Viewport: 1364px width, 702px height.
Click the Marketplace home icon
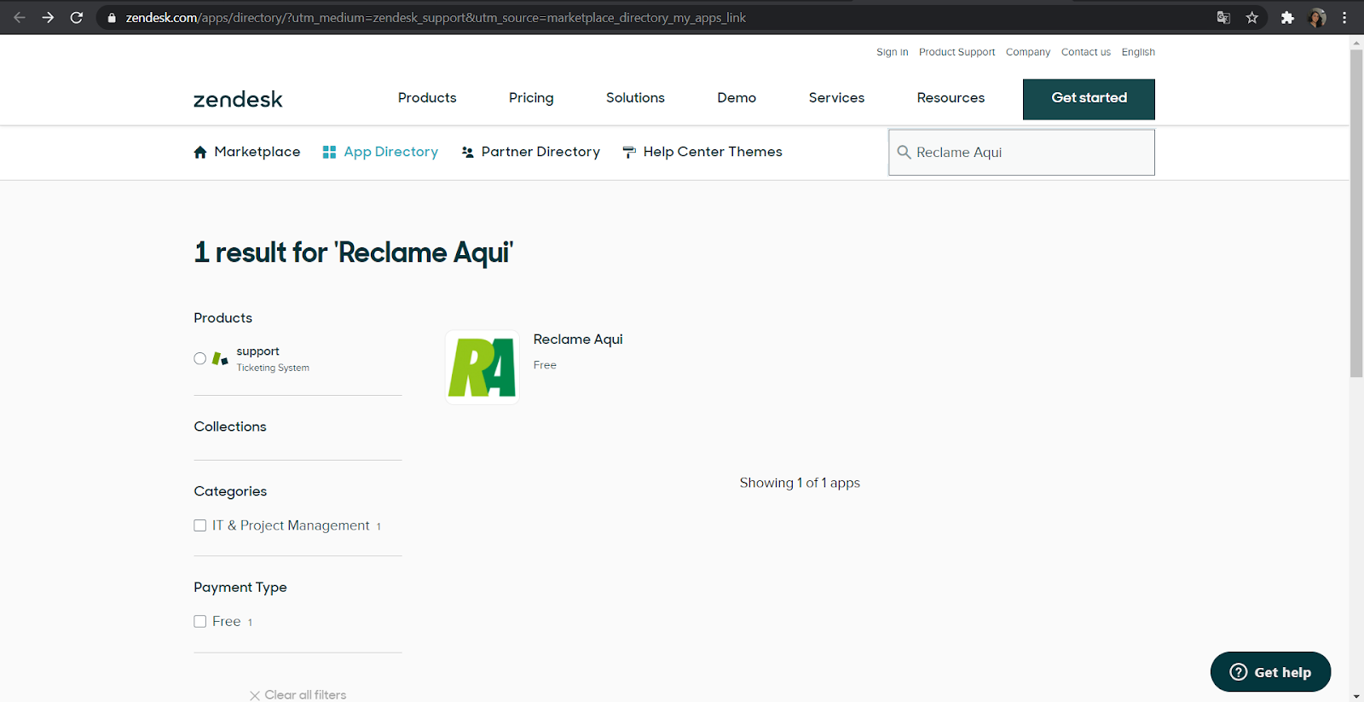(200, 152)
